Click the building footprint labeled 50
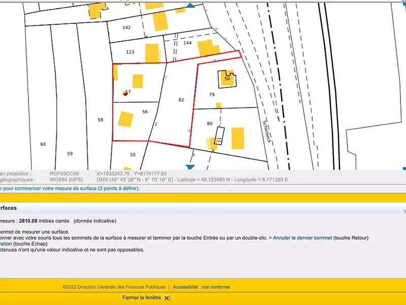The image size is (406, 305). tap(228, 80)
